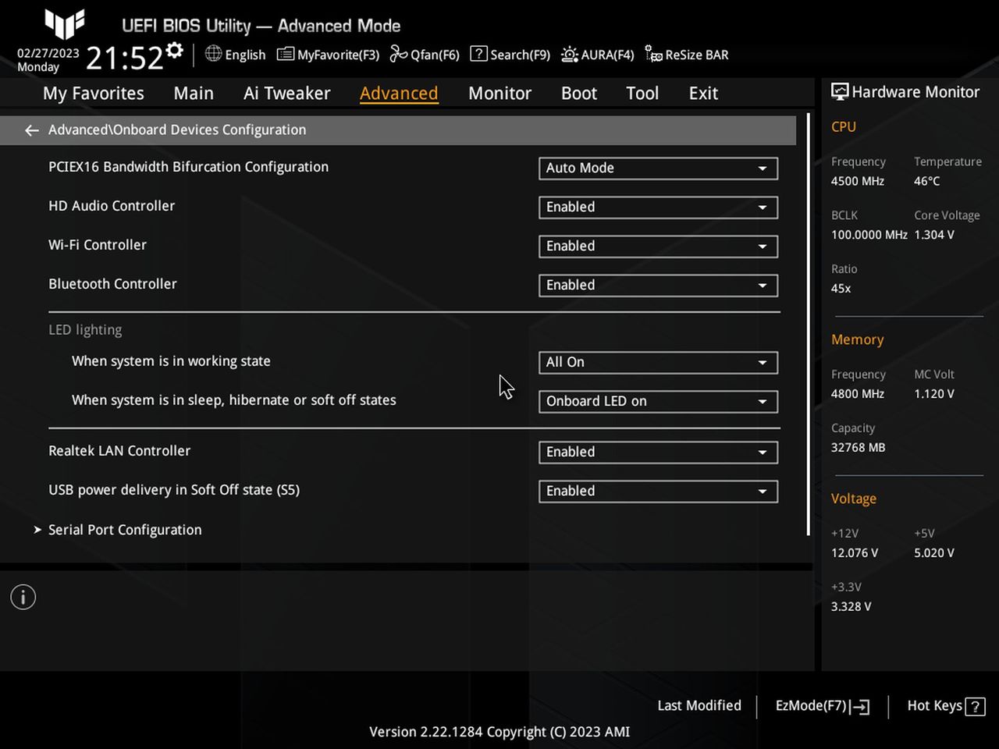Viewport: 999px width, 749px height.
Task: Click the ReSize BAR icon
Action: 653,54
